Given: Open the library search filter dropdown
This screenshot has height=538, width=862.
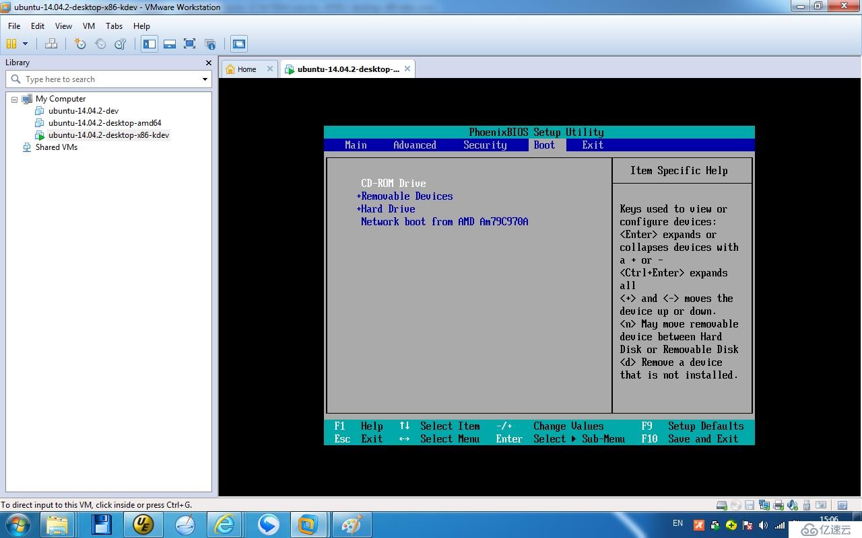Looking at the screenshot, I should click(x=205, y=79).
